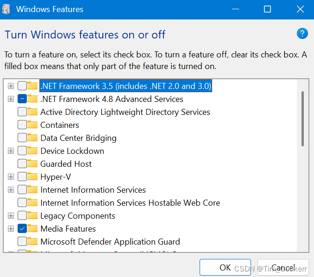The width and height of the screenshot is (314, 277).
Task: Minimize the Windows Features window
Action: (x=235, y=9)
